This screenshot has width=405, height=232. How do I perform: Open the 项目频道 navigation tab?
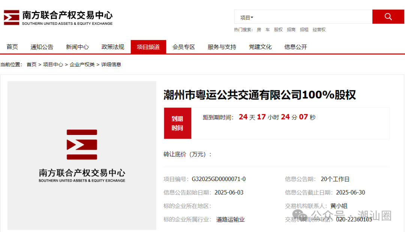[x=148, y=47]
